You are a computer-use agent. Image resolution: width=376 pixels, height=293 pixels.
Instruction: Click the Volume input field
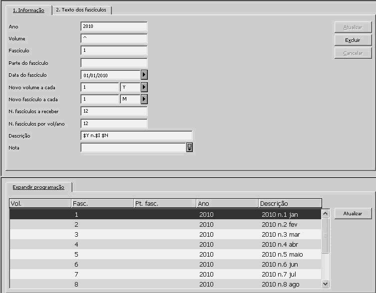tap(114, 38)
